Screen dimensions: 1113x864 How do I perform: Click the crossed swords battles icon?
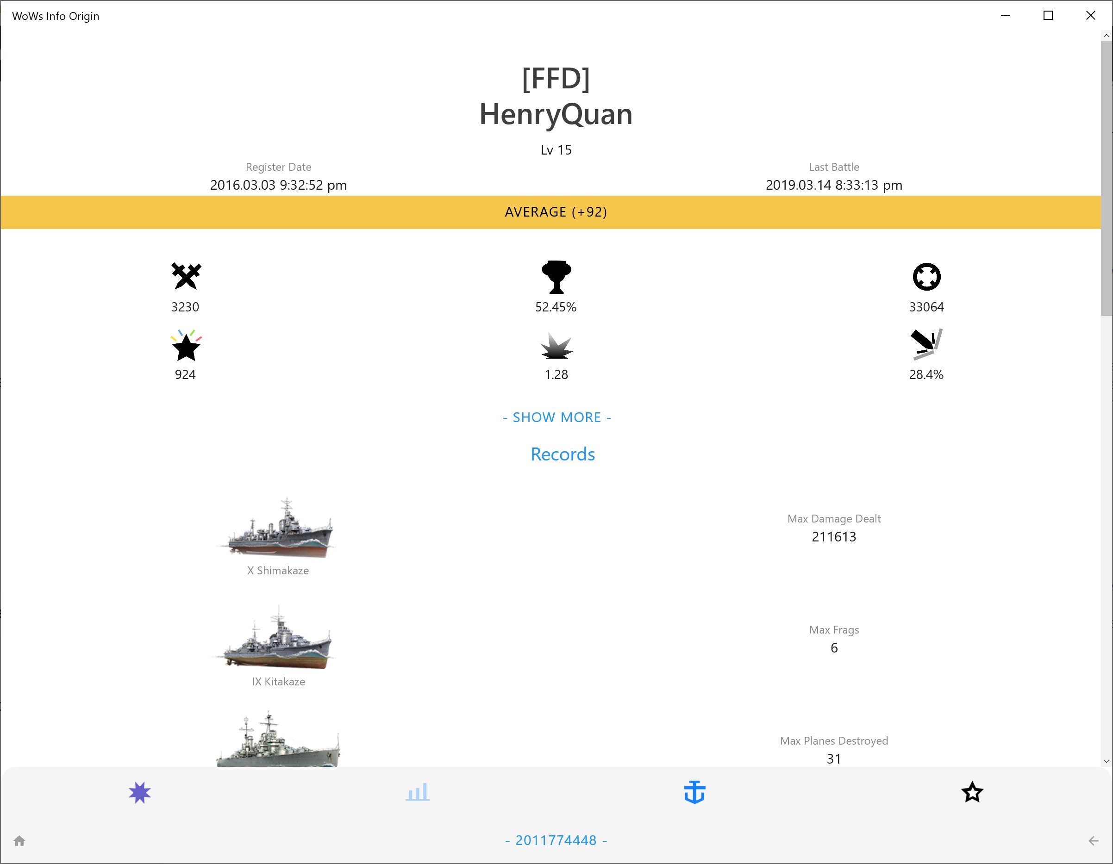click(186, 277)
